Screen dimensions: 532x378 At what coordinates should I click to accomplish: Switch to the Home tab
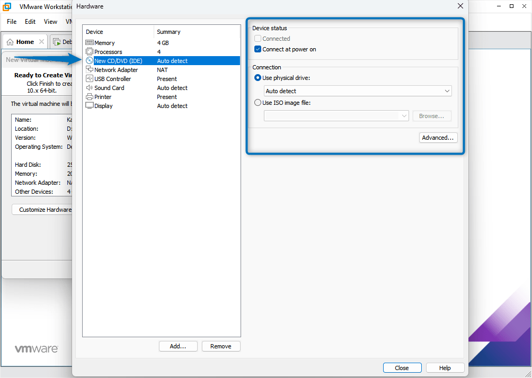[24, 41]
